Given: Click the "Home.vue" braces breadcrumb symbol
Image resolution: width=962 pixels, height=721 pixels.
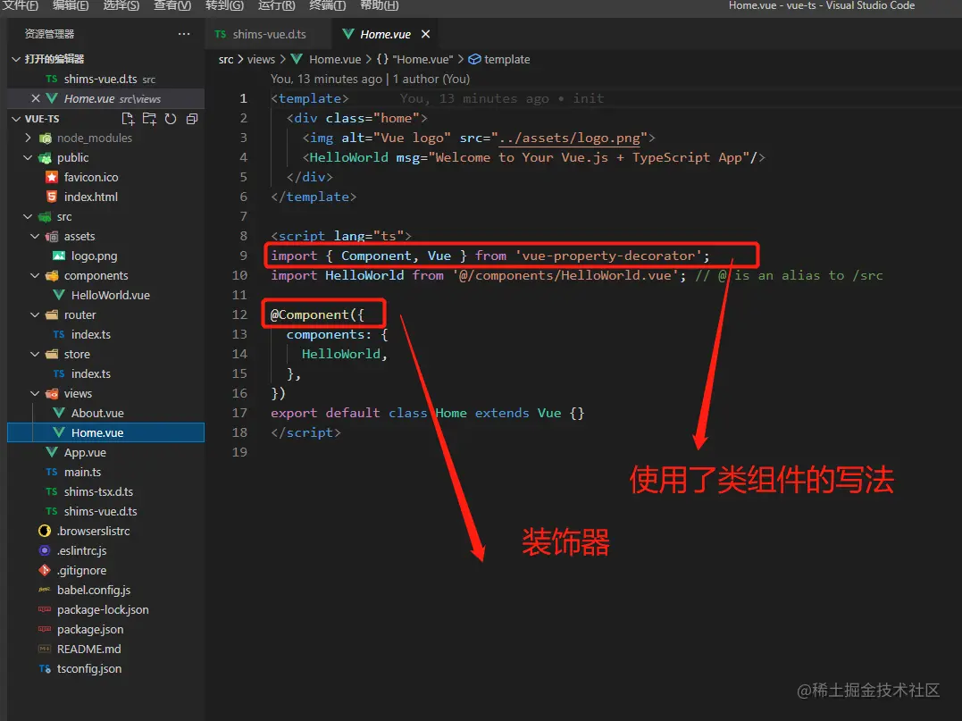Looking at the screenshot, I should pyautogui.click(x=414, y=60).
